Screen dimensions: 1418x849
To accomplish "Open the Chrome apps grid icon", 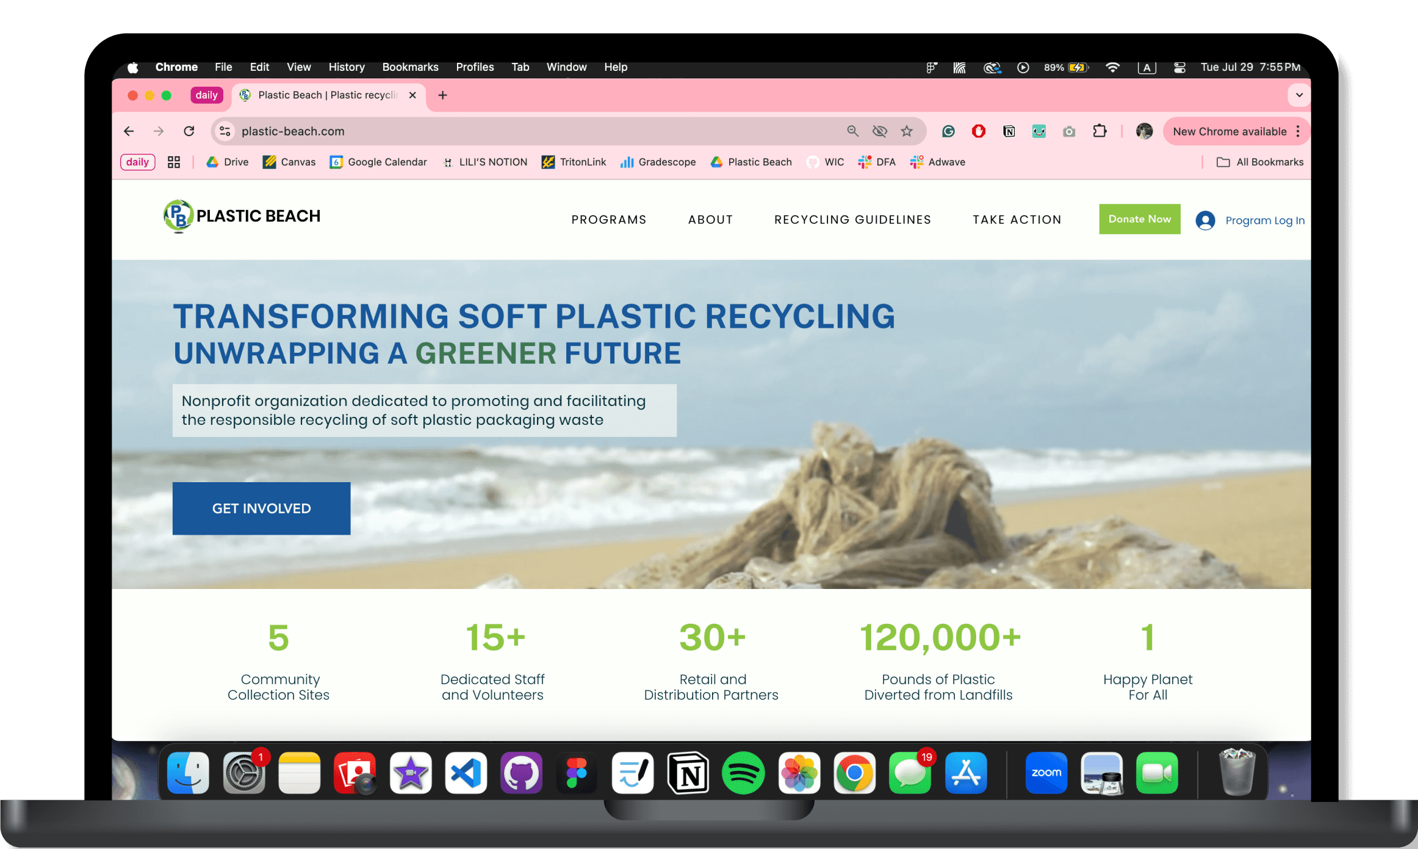I will pos(174,162).
